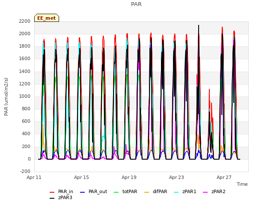Click the 2200 y-axis tick label
This screenshot has width=274, height=206.
[x=25, y=21]
